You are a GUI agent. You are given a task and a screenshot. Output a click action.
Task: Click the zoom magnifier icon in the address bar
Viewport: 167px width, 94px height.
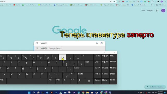pyautogui.click(x=111, y=2)
